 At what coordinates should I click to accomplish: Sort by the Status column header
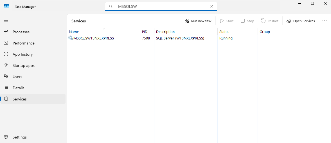[x=224, y=32]
